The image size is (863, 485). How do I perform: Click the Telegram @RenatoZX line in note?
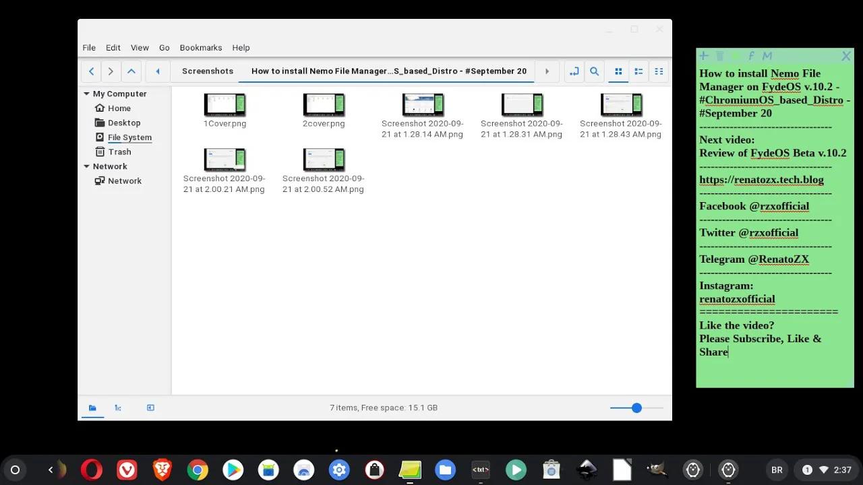pos(754,259)
